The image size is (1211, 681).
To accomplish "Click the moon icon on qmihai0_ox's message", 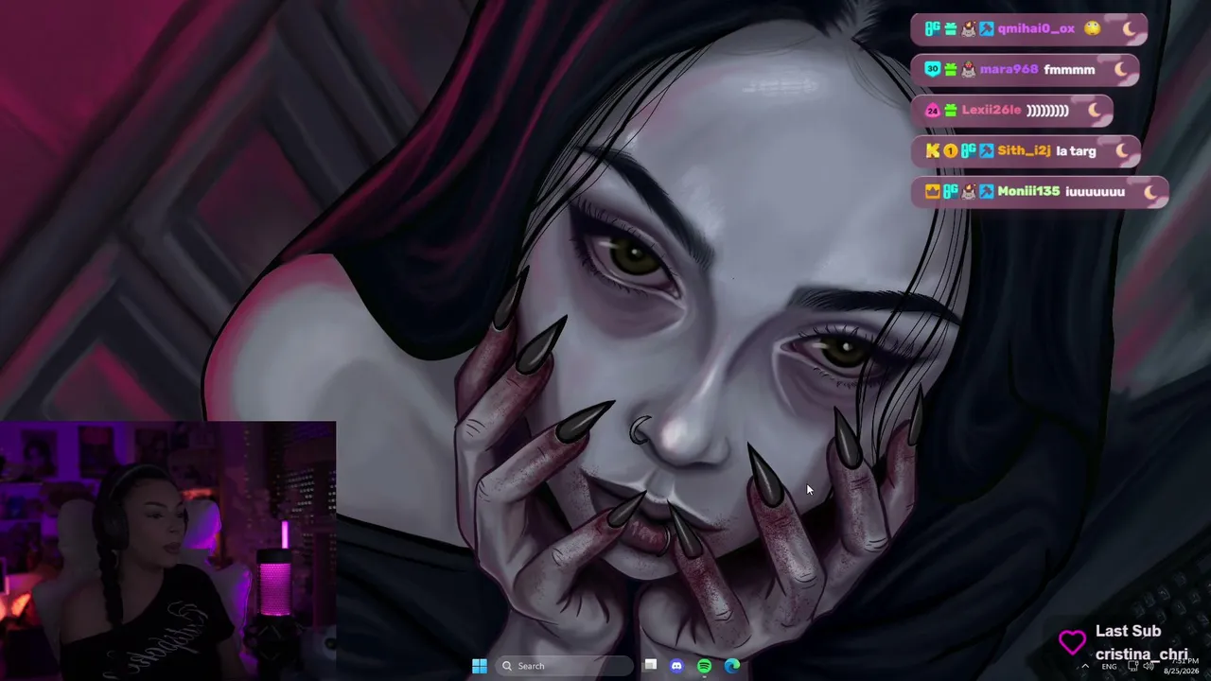I will [1129, 28].
